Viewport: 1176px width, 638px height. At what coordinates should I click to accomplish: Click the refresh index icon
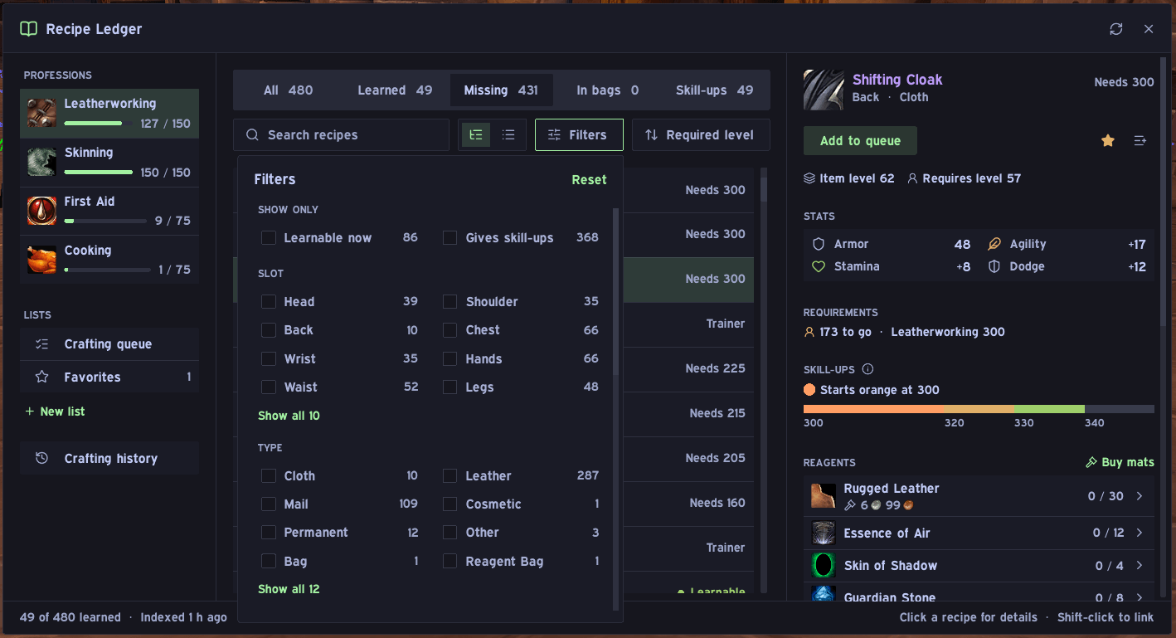coord(1116,29)
